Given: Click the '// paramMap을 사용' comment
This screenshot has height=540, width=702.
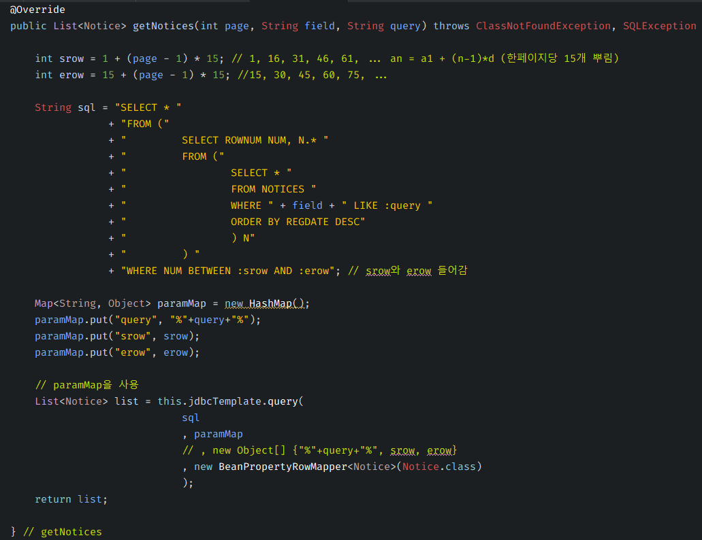Looking at the screenshot, I should point(87,385).
